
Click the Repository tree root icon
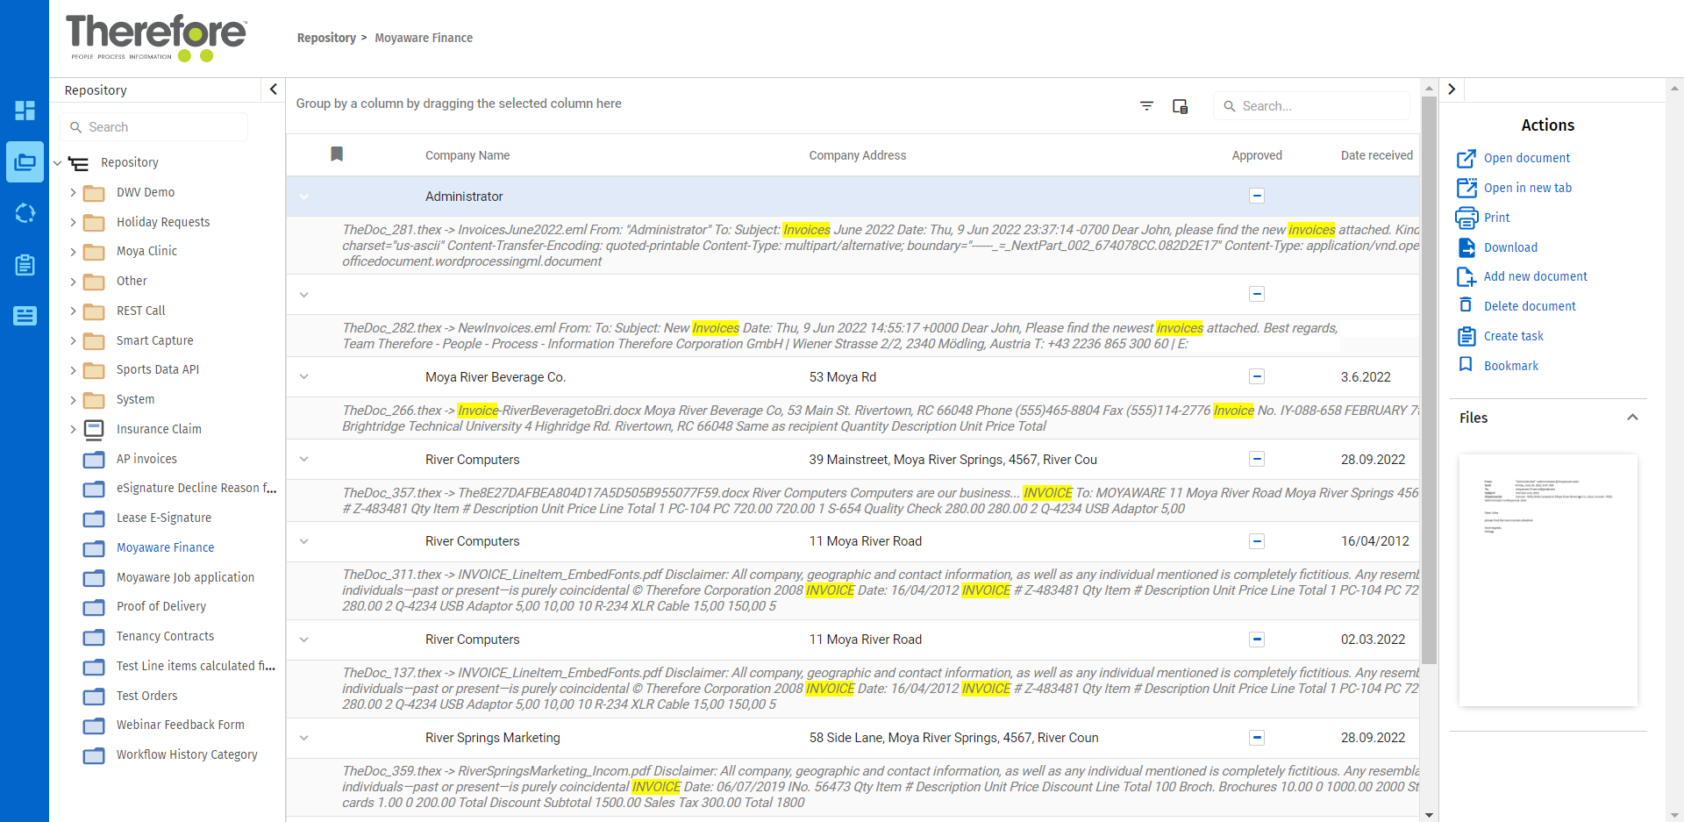pyautogui.click(x=79, y=163)
